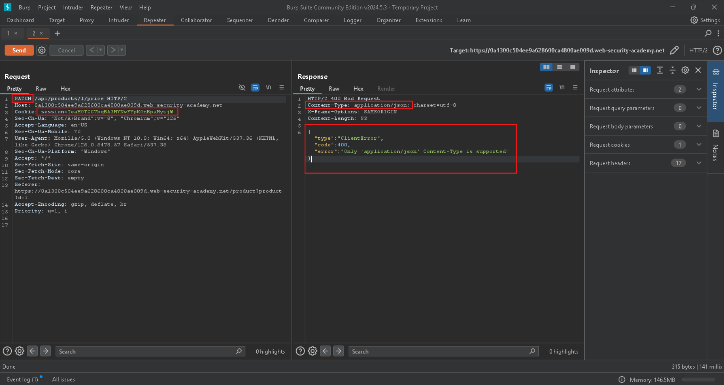Image resolution: width=724 pixels, height=385 pixels.
Task: Expand the Request headers section
Action: [x=699, y=163]
